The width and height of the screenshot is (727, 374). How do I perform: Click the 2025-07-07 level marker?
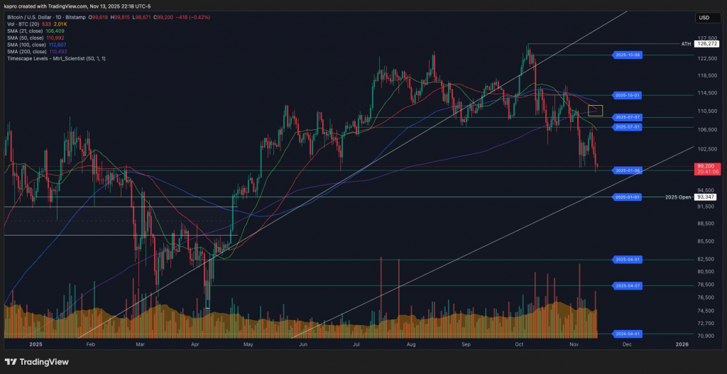[x=628, y=117]
